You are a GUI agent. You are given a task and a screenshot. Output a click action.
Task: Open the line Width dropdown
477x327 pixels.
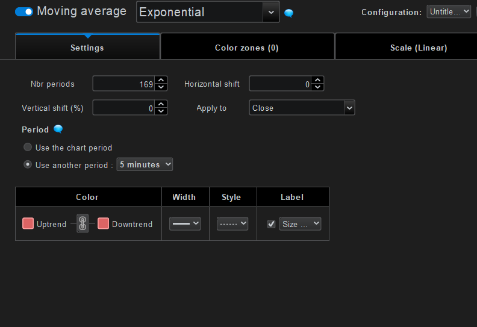pyautogui.click(x=185, y=223)
